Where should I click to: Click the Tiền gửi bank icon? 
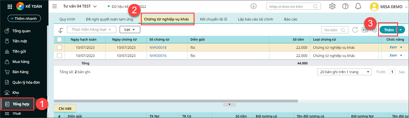pos(7,51)
